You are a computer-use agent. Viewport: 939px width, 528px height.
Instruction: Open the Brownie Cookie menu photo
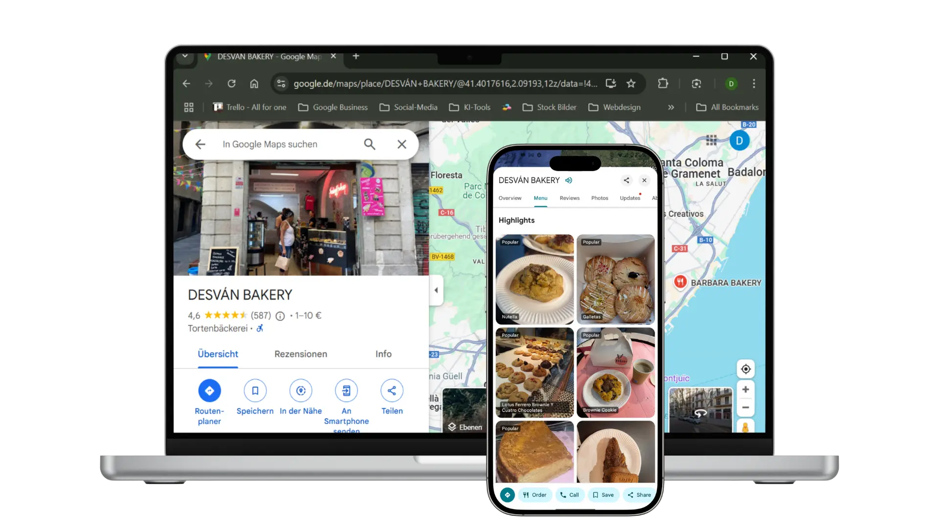pos(616,373)
